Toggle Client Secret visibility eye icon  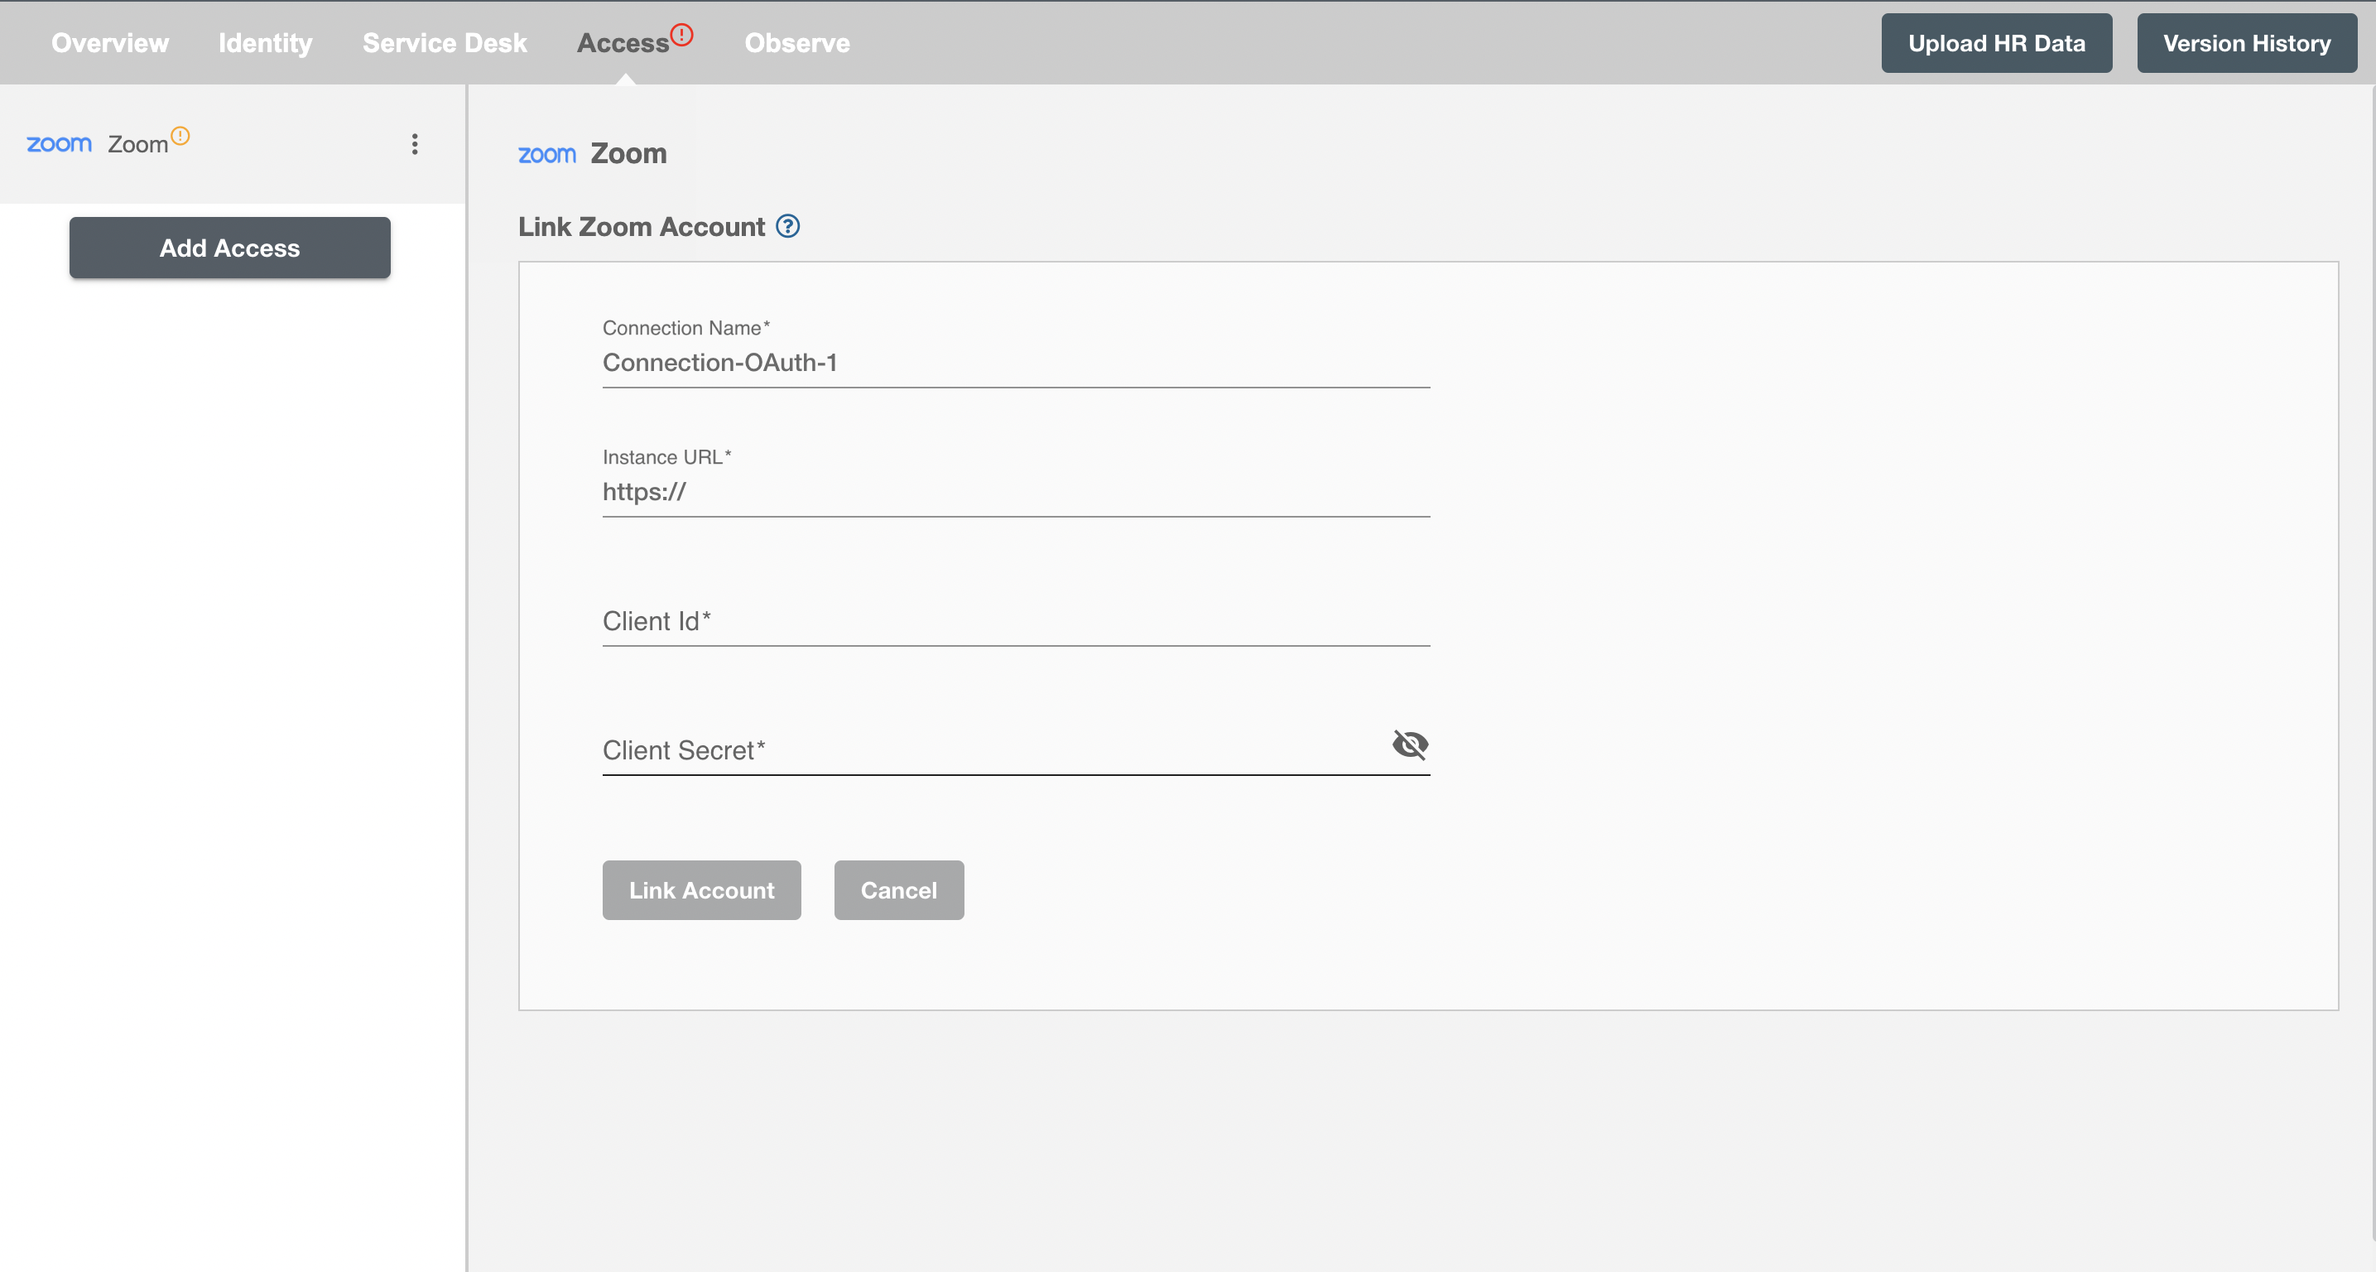1411,744
